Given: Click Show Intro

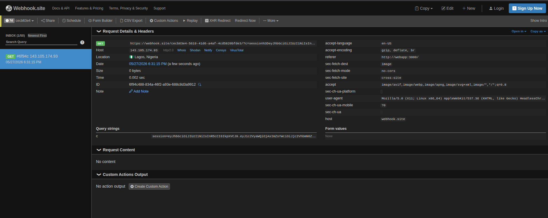Looking at the screenshot, I should click(539, 21).
